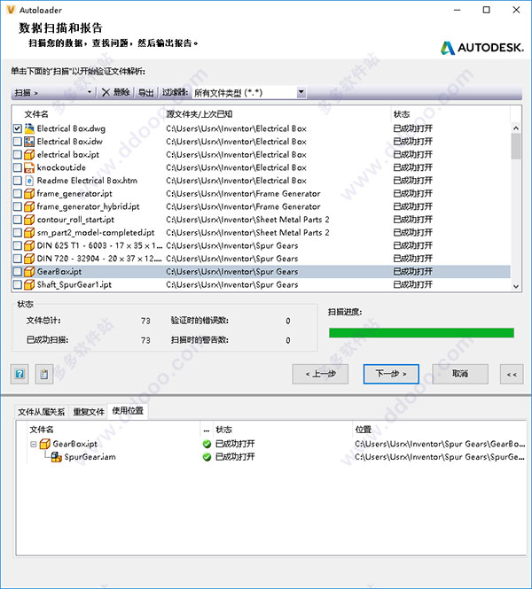The image size is (532, 589).
Task: Check the Readme Electrical Box.htm checkbox
Action: pyautogui.click(x=18, y=181)
